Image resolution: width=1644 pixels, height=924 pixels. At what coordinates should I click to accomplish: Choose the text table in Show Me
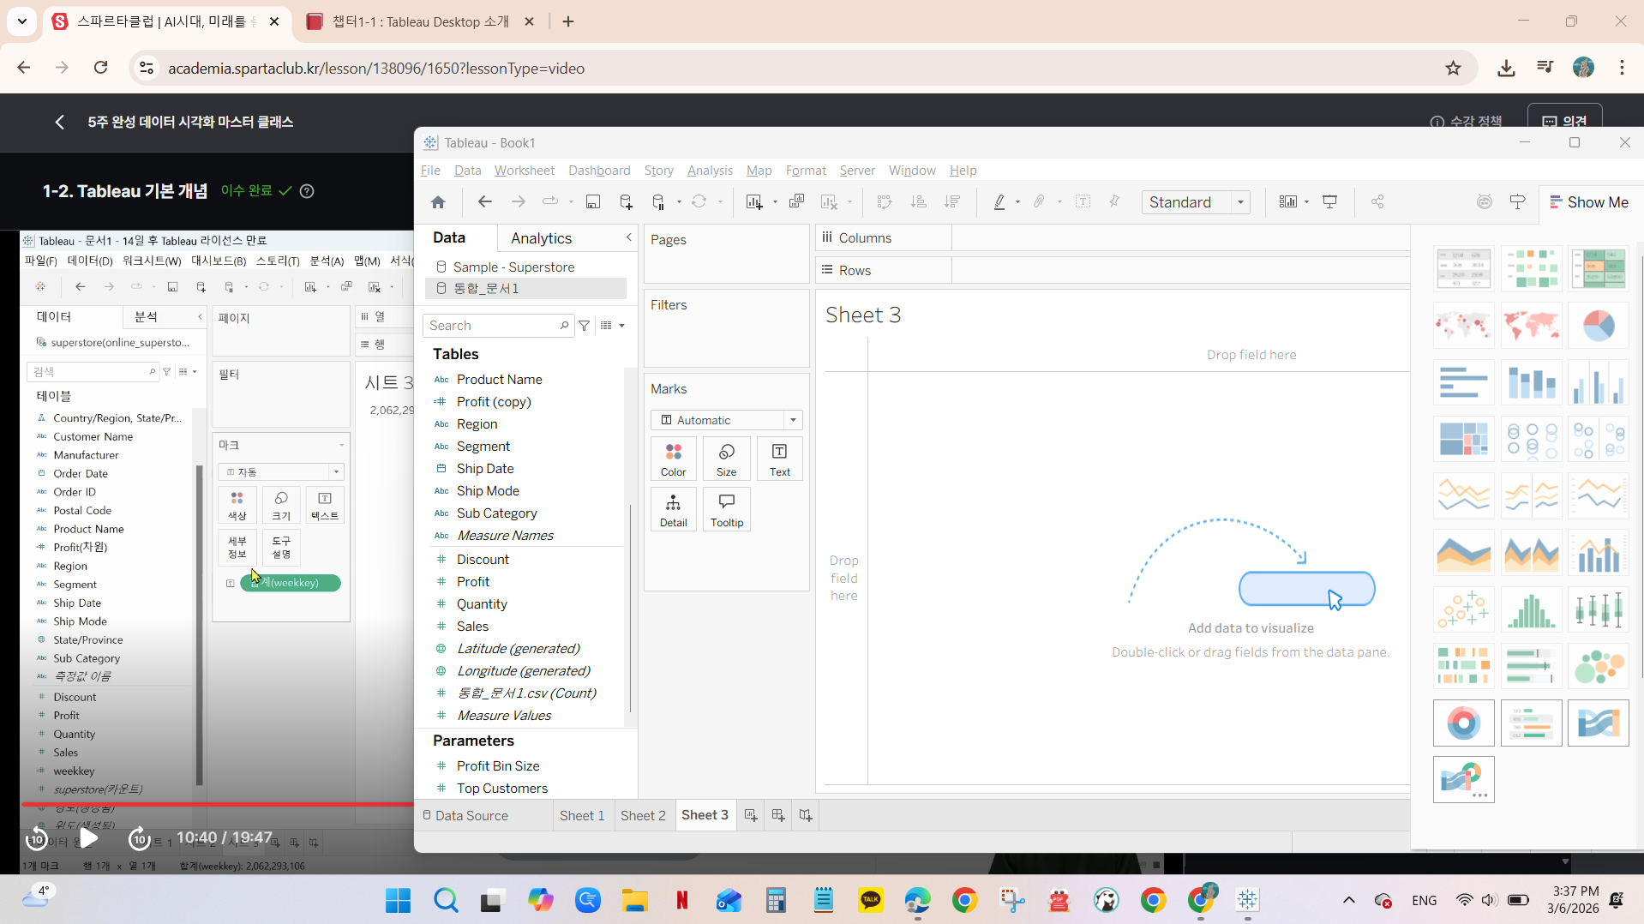coord(1464,269)
